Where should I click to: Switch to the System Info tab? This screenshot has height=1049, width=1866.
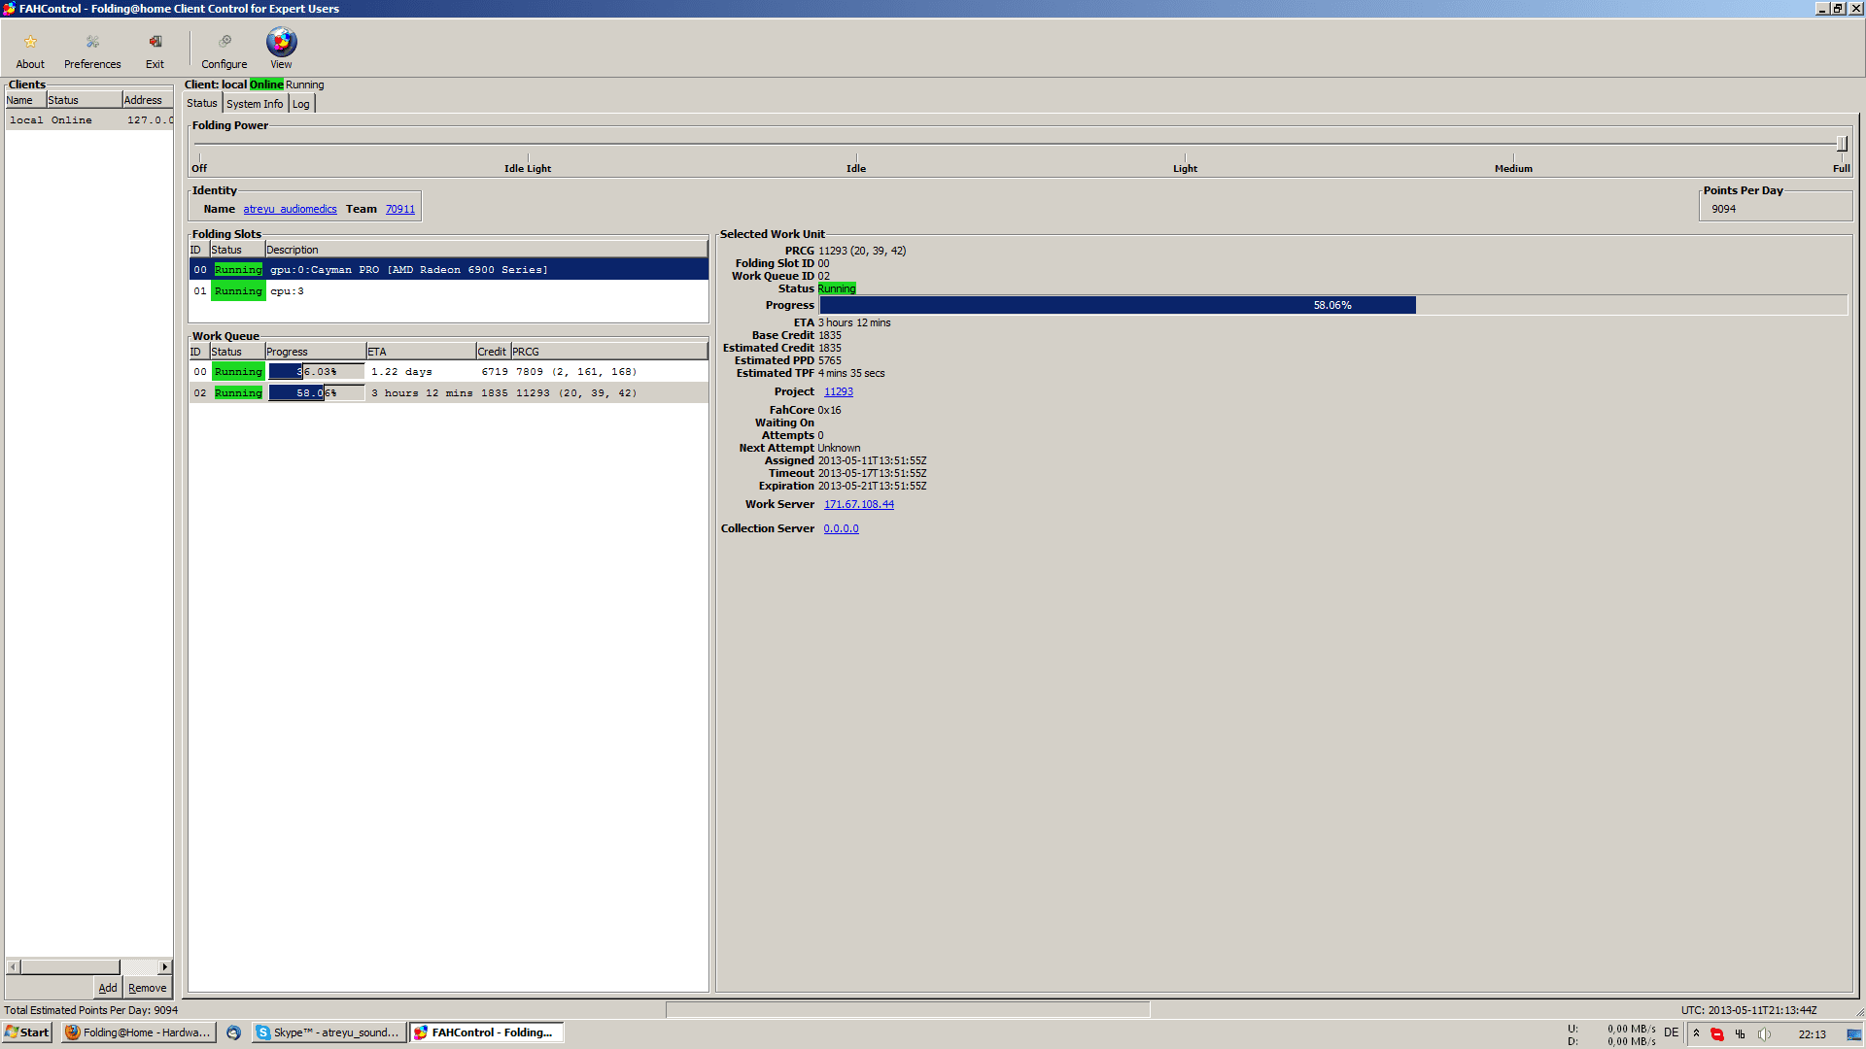[x=255, y=104]
